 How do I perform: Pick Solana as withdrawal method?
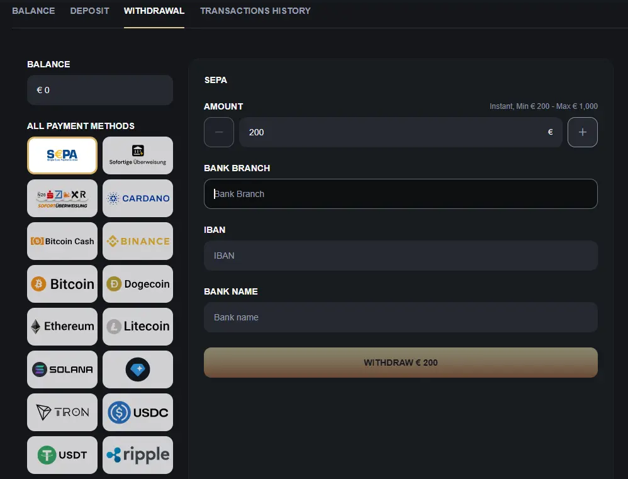point(62,369)
